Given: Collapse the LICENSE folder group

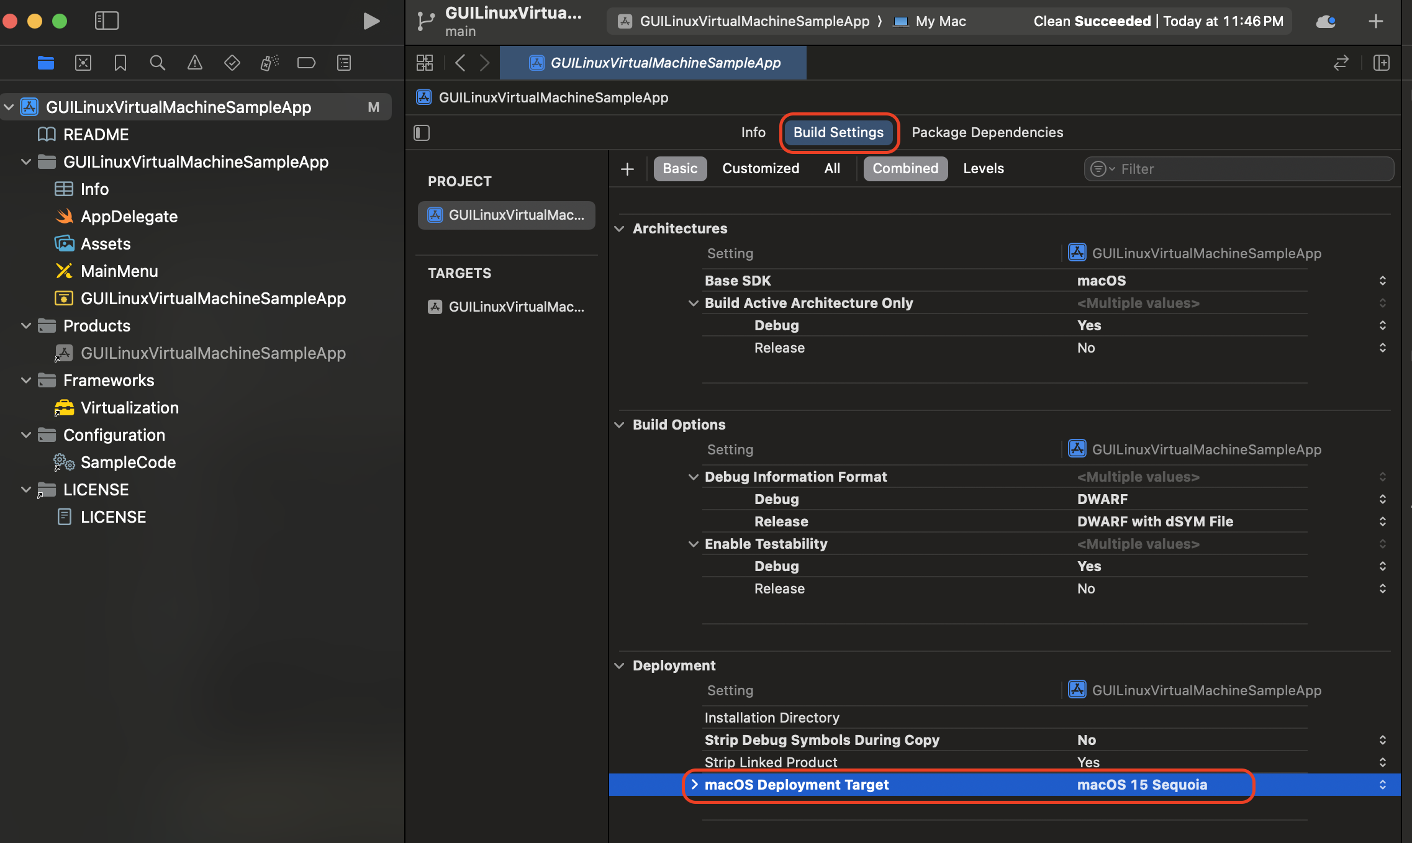Looking at the screenshot, I should pos(26,489).
